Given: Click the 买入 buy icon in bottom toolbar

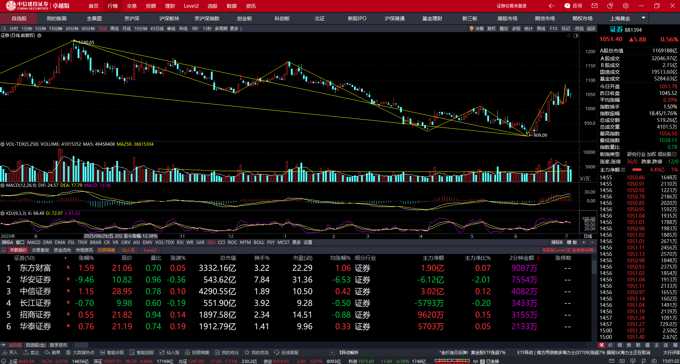Looking at the screenshot, I should point(10,352).
